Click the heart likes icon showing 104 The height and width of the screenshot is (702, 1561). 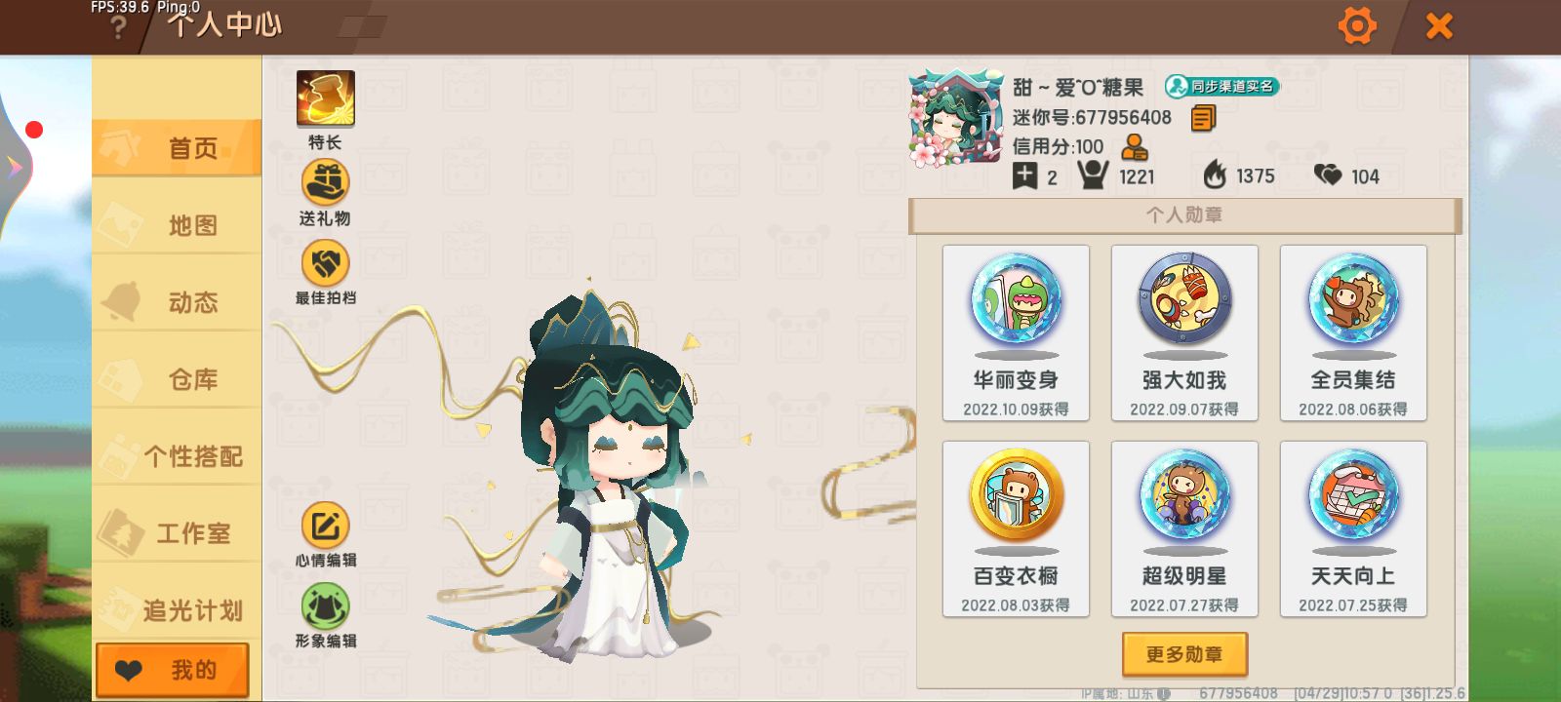pyautogui.click(x=1328, y=175)
